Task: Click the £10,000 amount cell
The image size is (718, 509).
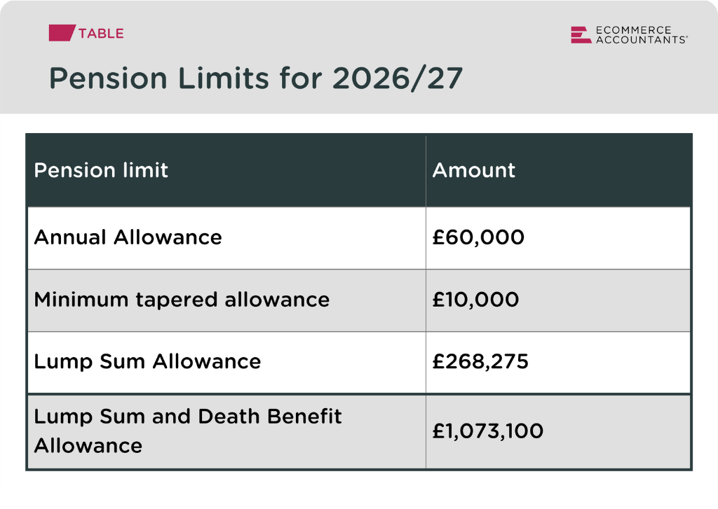Action: pos(558,300)
